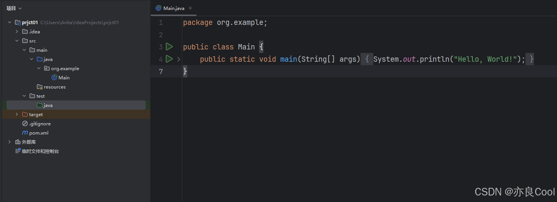Select the prjct01 project name
The height and width of the screenshot is (202, 557).
pos(30,23)
